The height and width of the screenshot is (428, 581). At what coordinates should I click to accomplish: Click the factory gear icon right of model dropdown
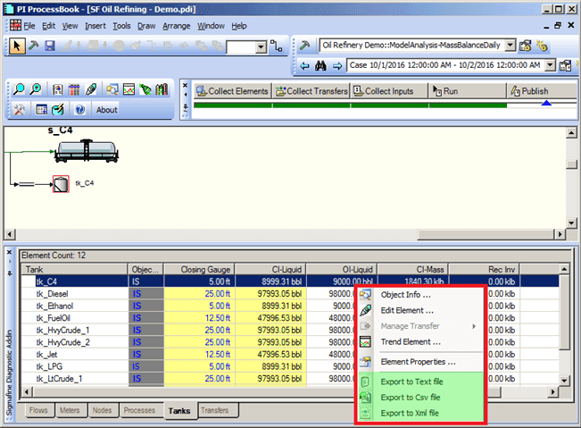525,46
